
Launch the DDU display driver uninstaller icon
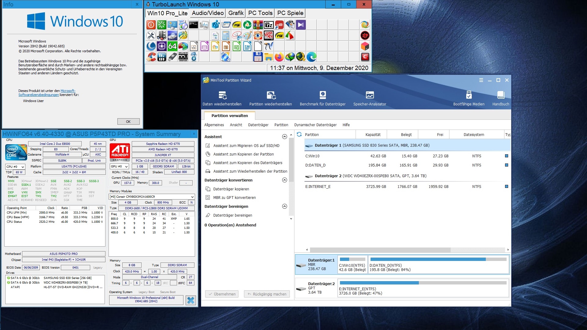pyautogui.click(x=183, y=57)
